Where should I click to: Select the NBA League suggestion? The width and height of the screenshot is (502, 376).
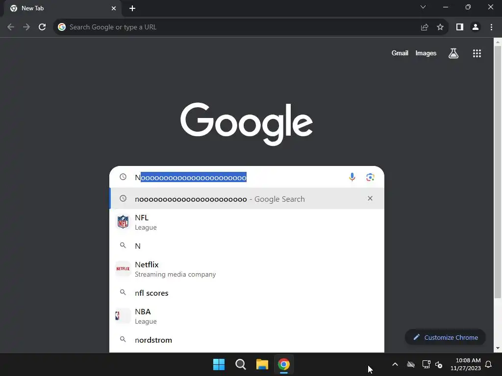coord(247,316)
